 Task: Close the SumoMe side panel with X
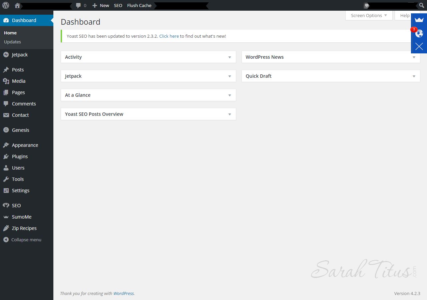coord(419,46)
